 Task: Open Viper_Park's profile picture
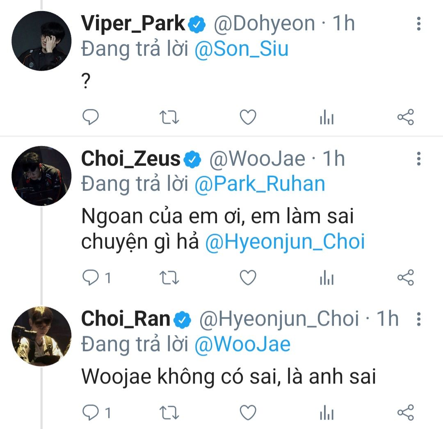[41, 41]
